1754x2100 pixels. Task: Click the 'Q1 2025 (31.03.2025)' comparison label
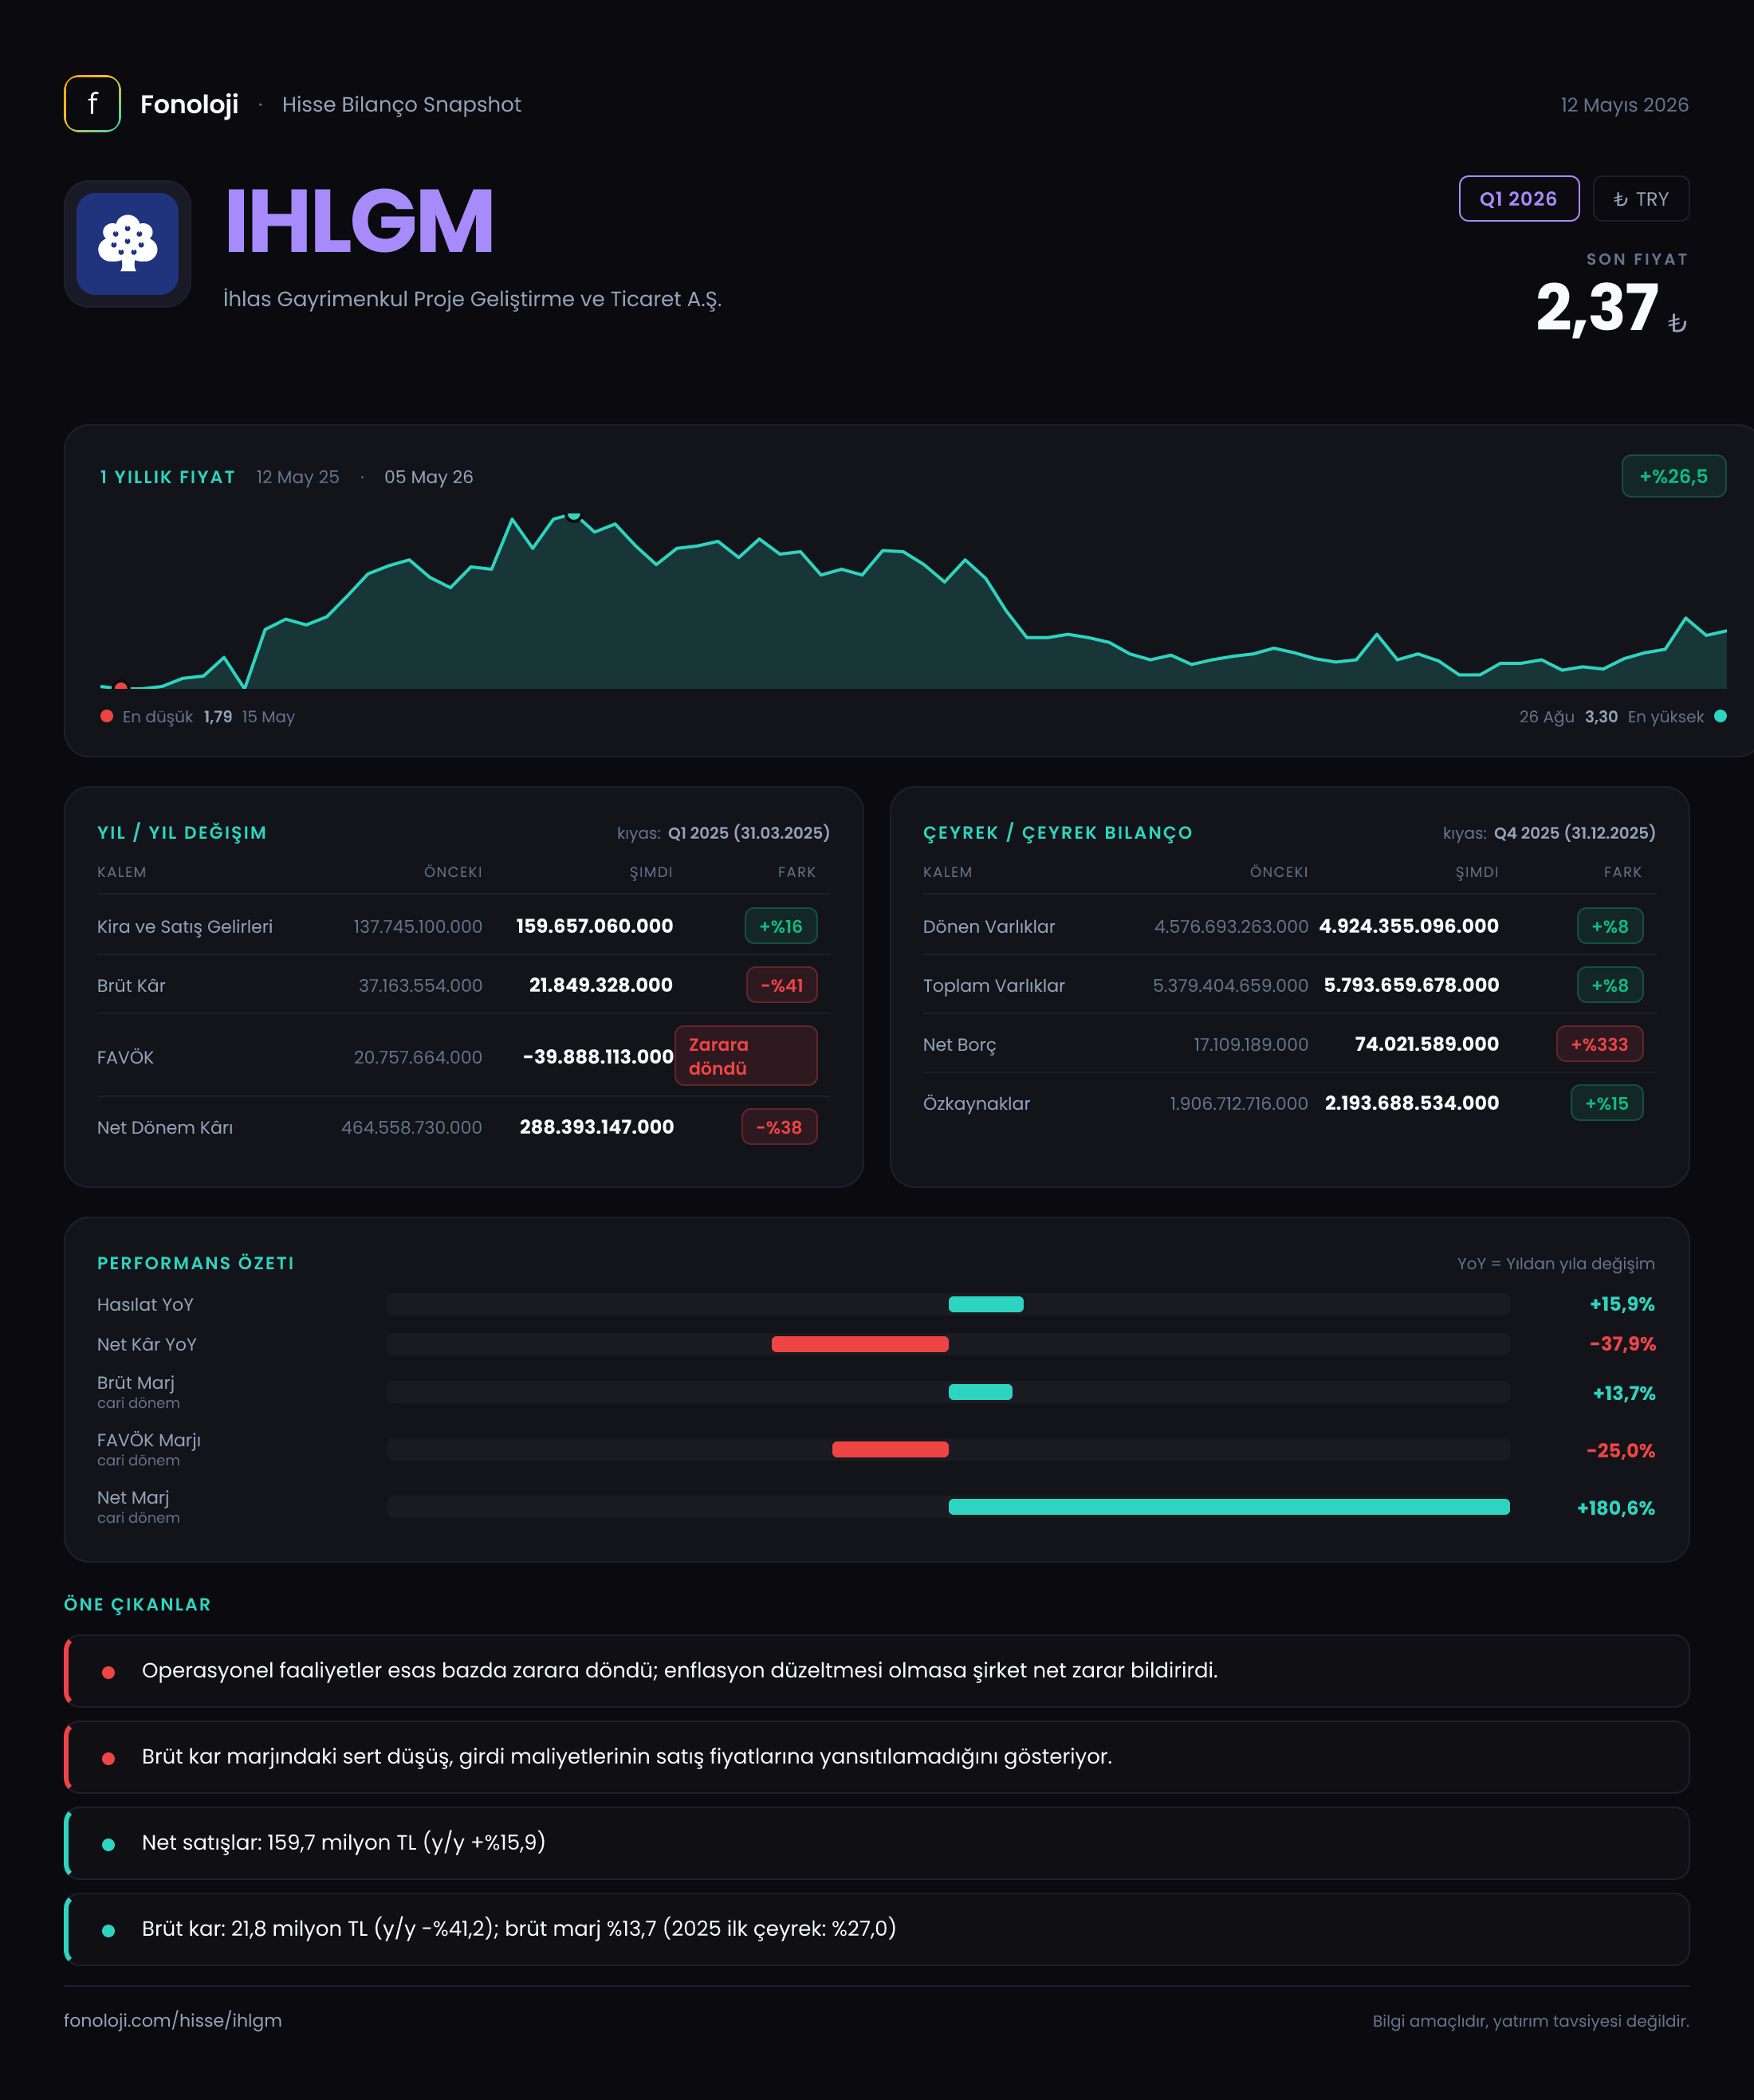click(x=749, y=833)
